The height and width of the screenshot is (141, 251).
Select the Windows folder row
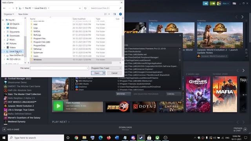point(76,60)
